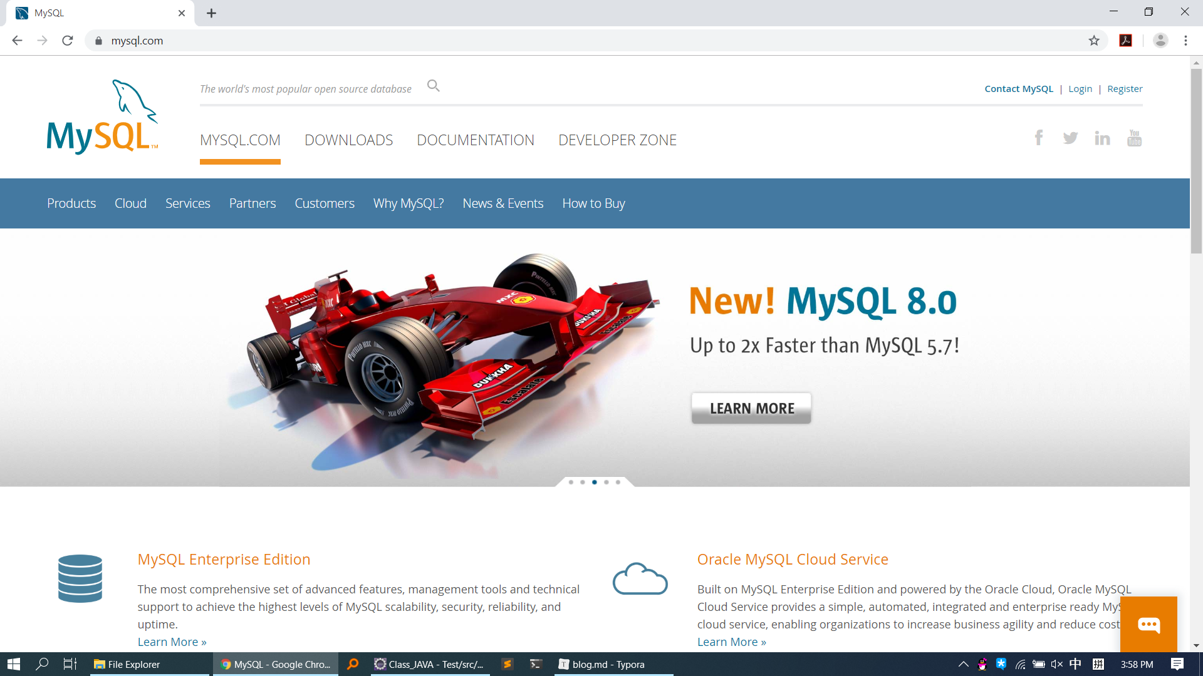The image size is (1203, 676).
Task: Show hidden system tray icons
Action: 963,664
